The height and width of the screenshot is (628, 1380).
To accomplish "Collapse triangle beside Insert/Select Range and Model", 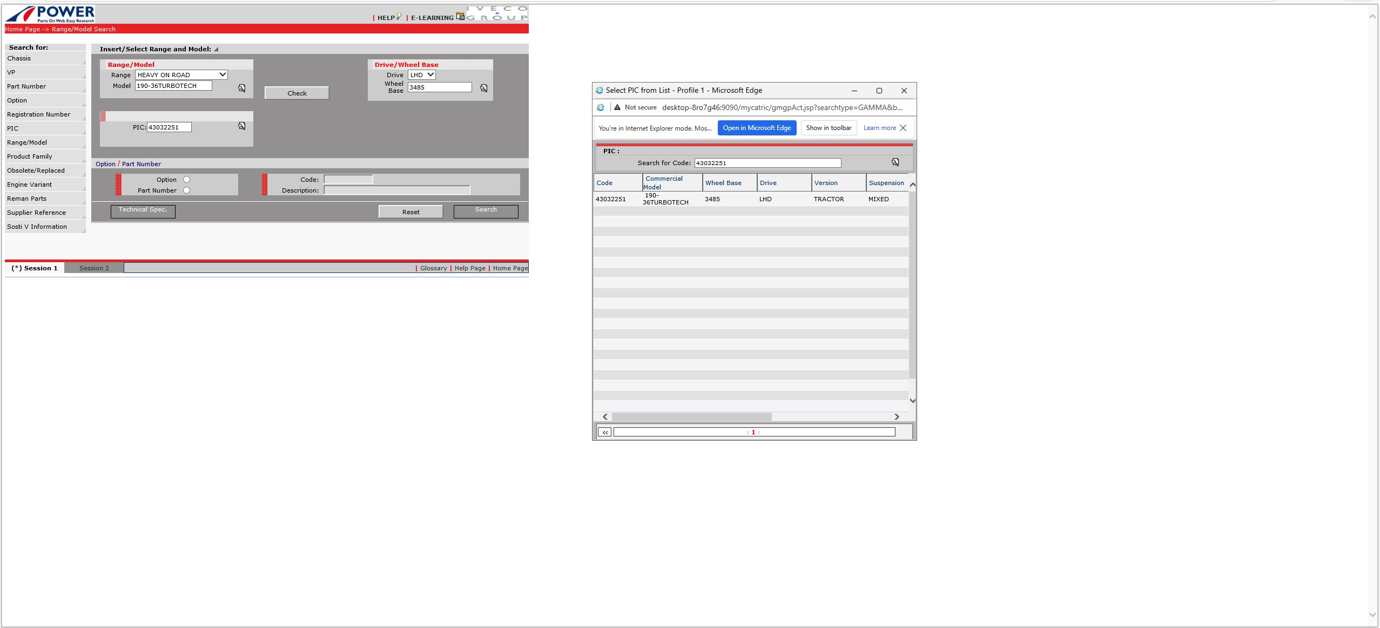I will point(216,49).
